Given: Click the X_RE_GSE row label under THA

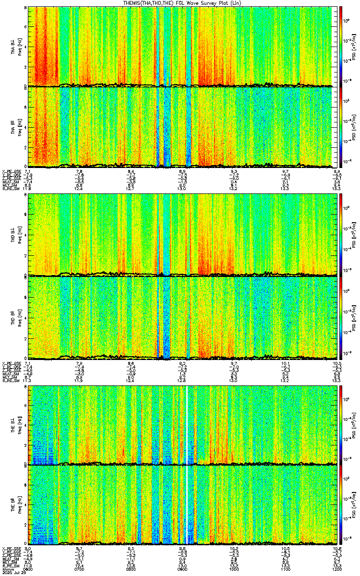Looking at the screenshot, I should pos(11,171).
